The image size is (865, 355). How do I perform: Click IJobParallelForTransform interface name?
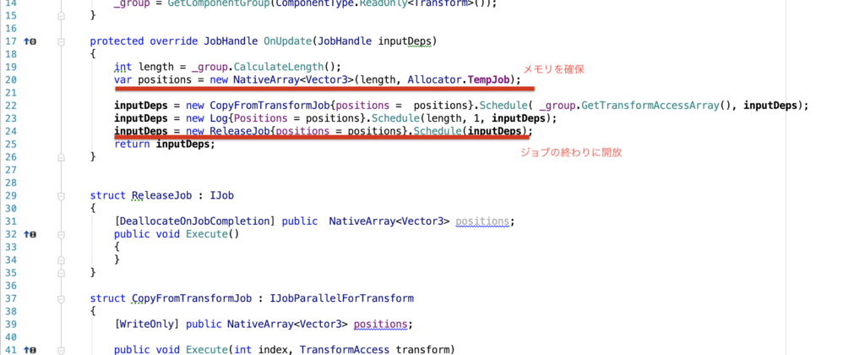point(341,298)
